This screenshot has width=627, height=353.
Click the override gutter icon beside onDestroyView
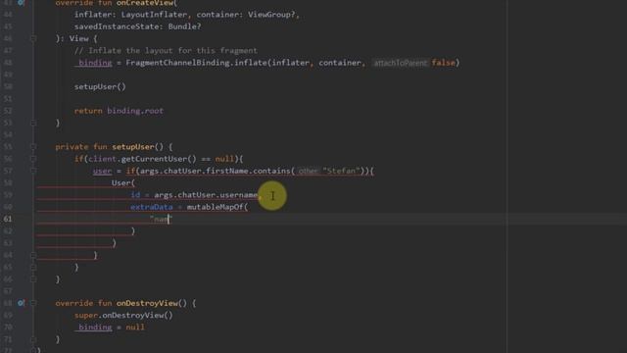coord(21,303)
